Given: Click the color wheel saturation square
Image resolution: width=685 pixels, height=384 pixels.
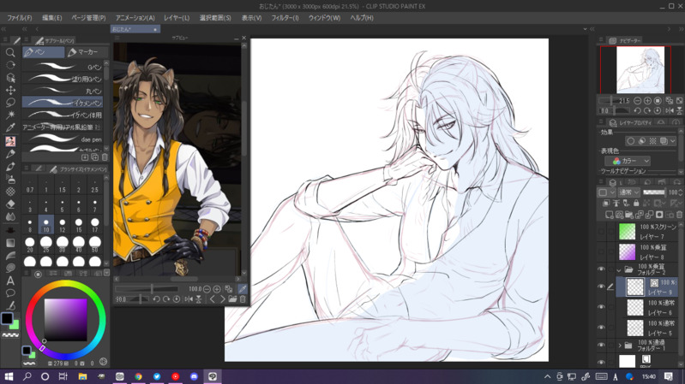Looking at the screenshot, I should coord(65,320).
